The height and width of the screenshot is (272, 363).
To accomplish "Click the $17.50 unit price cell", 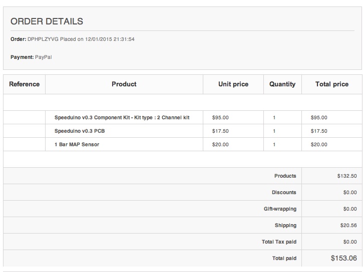I will [x=220, y=131].
